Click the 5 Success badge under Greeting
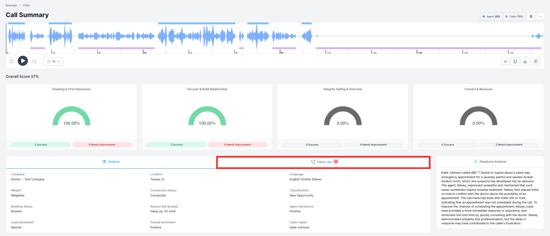The height and width of the screenshot is (236, 550). [41, 145]
